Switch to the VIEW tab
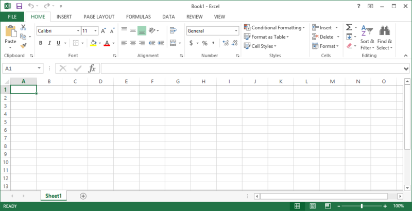Image resolution: width=412 pixels, height=211 pixels. 219,17
